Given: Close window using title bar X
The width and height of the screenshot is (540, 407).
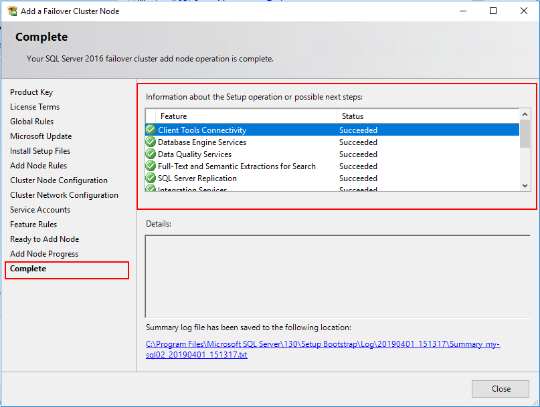Looking at the screenshot, I should pos(524,11).
